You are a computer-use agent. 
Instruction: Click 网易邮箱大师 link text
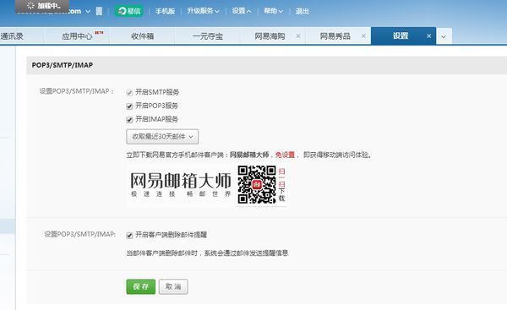coord(249,155)
